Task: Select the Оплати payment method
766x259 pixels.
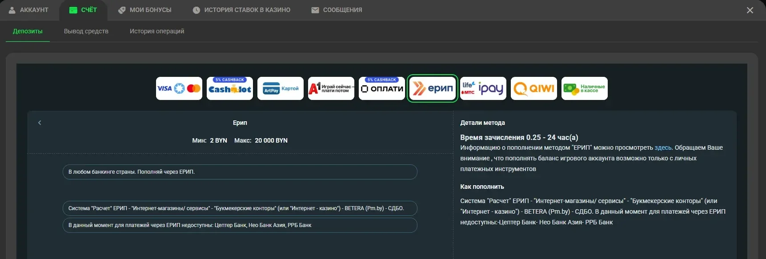Action: point(382,88)
